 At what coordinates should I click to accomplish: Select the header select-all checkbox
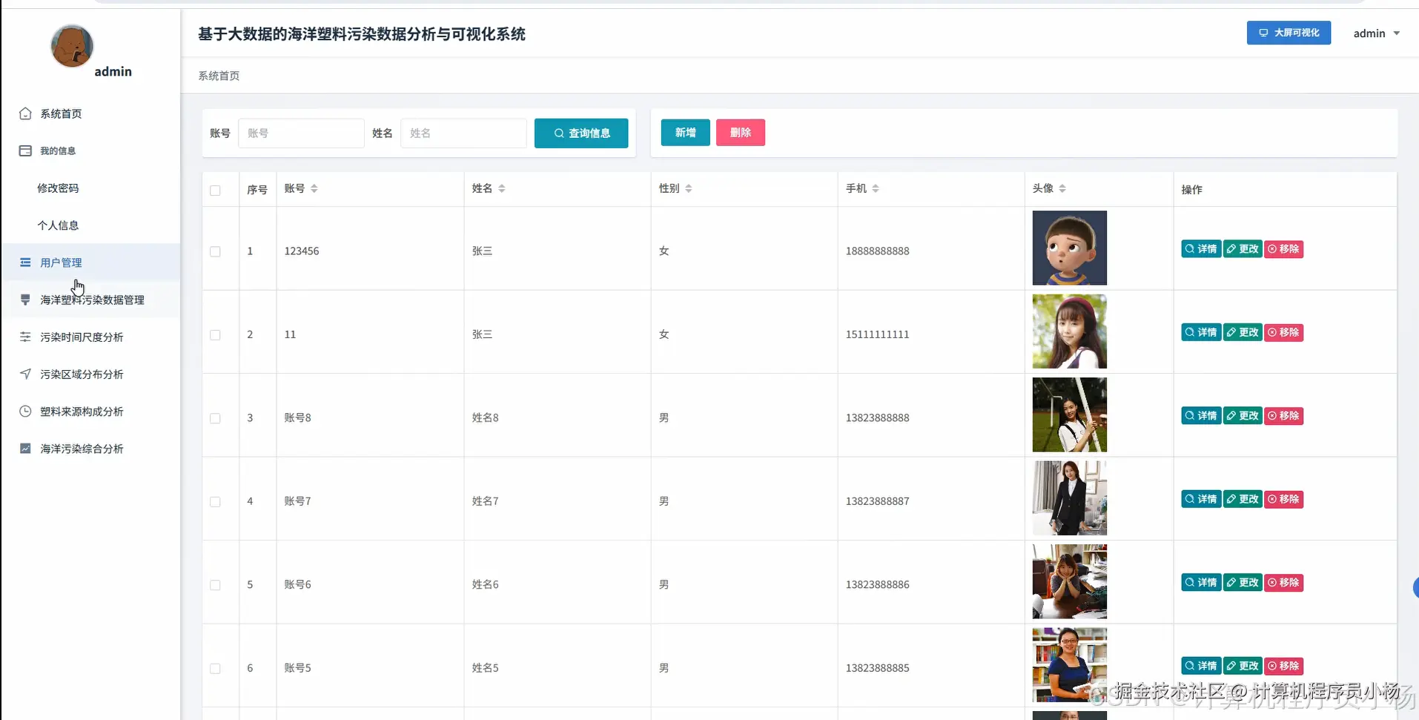click(215, 191)
